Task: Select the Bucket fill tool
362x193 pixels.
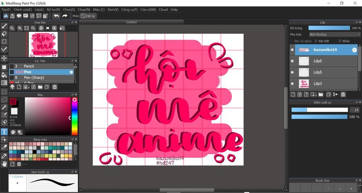Action: 4,75
